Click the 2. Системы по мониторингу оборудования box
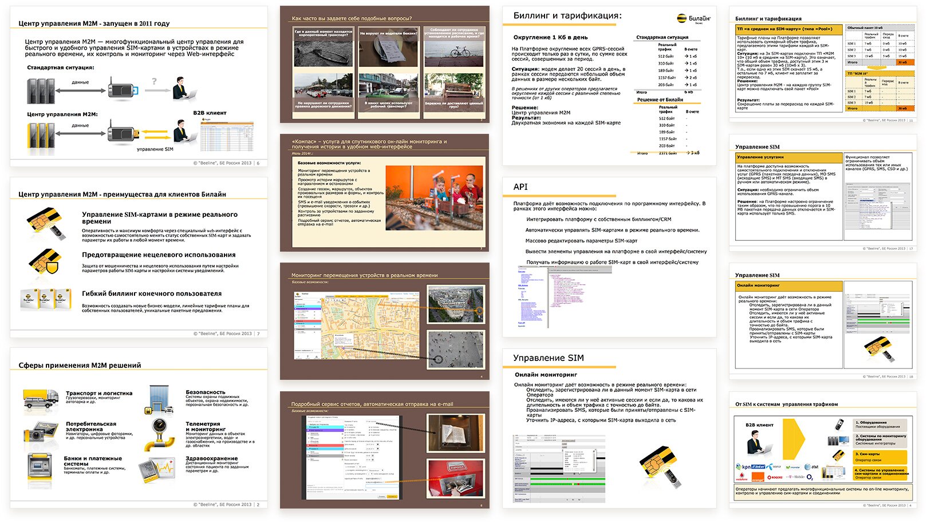Image resolution: width=927 pixels, height=524 pixels. [x=880, y=439]
